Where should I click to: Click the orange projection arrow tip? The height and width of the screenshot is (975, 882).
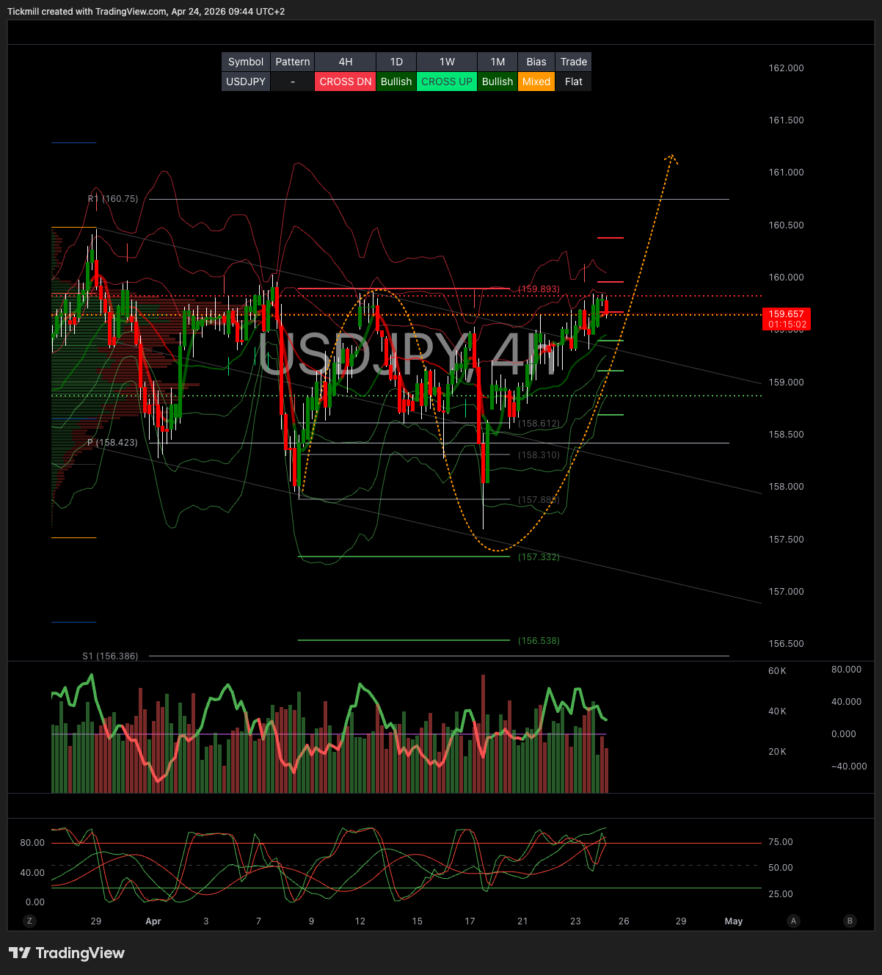click(x=671, y=156)
